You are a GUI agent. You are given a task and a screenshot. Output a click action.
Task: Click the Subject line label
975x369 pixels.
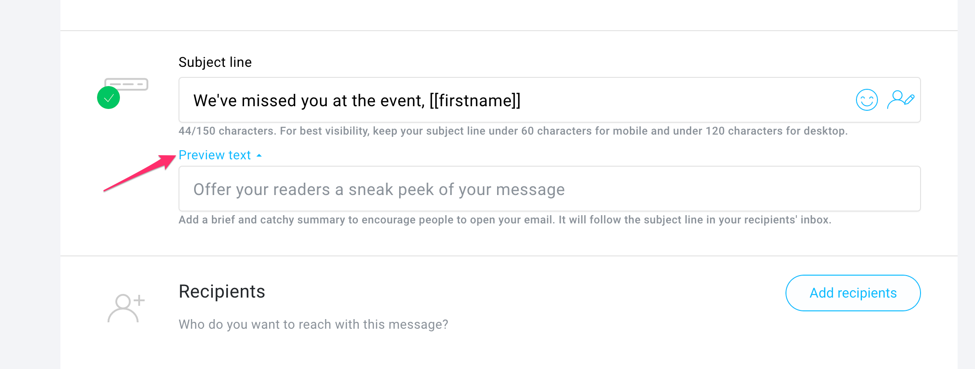click(215, 62)
